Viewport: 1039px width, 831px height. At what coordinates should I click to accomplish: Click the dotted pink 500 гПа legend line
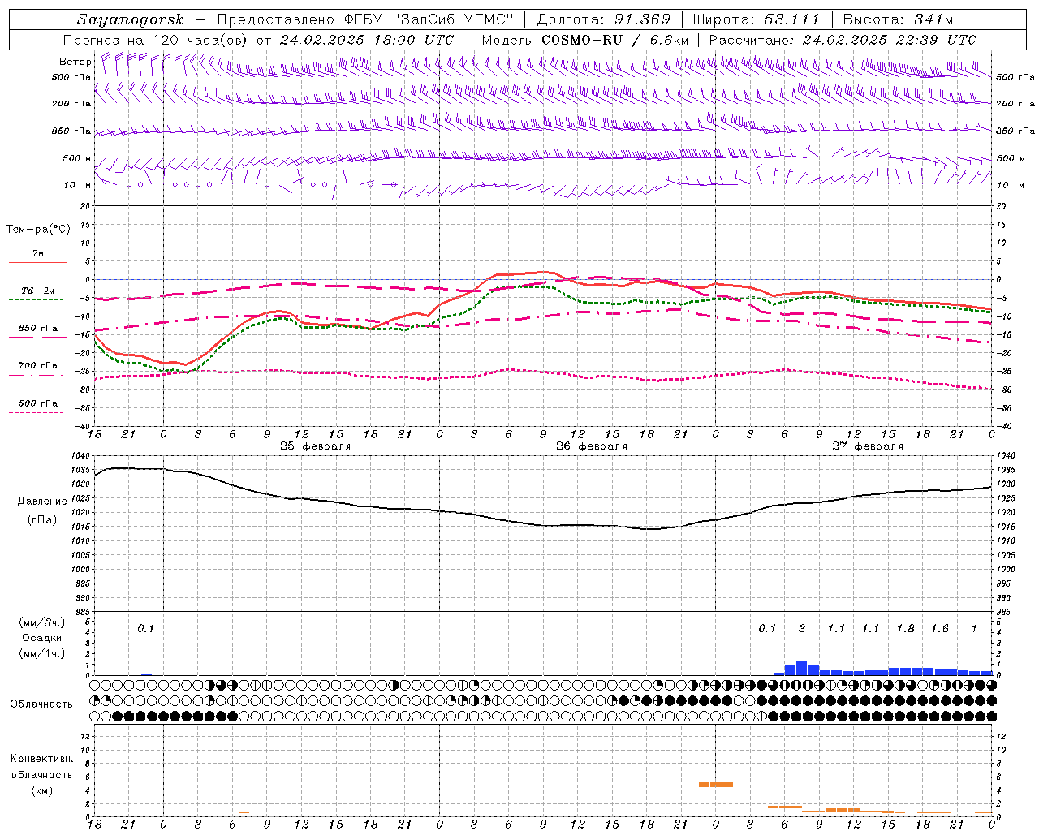pyautogui.click(x=37, y=412)
